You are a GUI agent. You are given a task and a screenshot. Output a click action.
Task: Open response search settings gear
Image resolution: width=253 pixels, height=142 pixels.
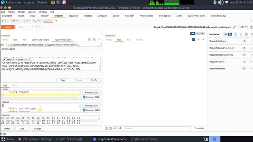point(110,128)
